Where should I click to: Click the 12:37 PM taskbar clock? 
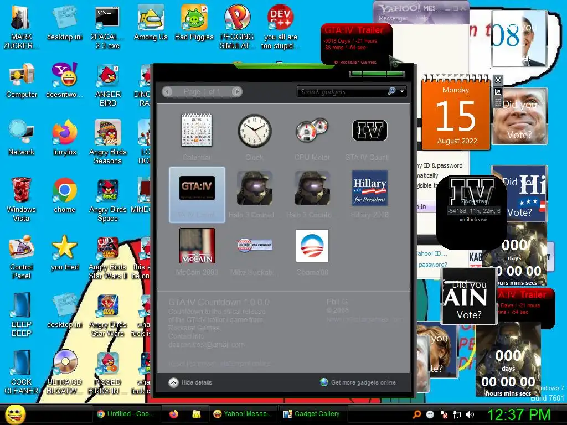click(519, 414)
